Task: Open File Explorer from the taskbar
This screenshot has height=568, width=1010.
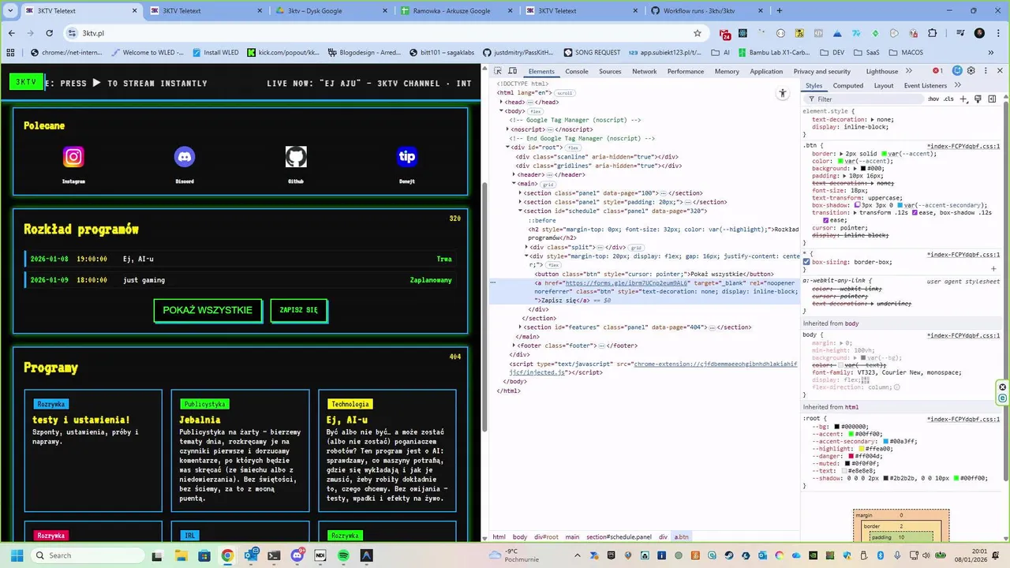Action: (x=181, y=555)
